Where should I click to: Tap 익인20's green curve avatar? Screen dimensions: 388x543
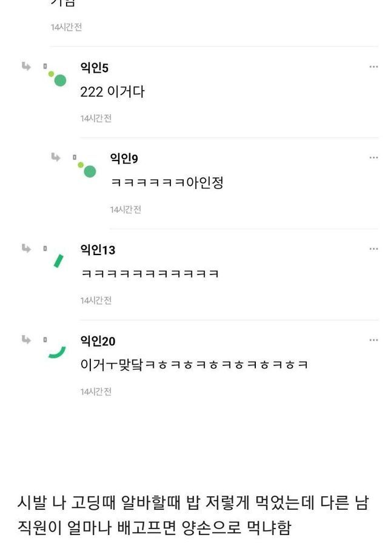click(57, 350)
